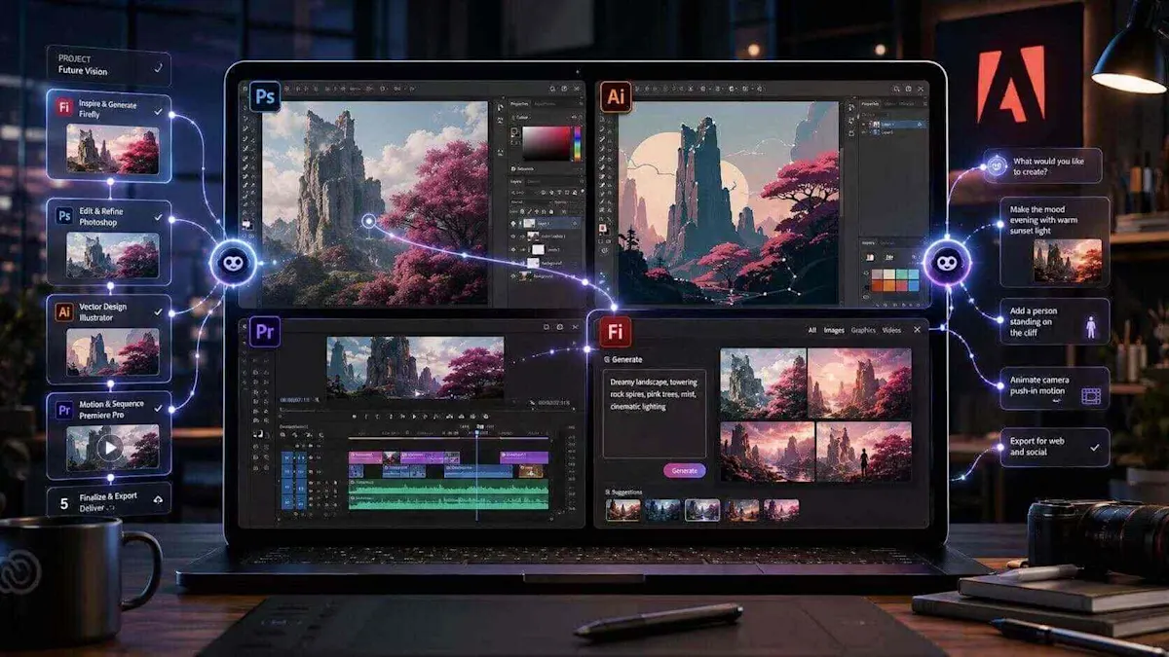1169x657 pixels.
Task: Click the Fi logo on the Firefly window
Action: [x=616, y=332]
